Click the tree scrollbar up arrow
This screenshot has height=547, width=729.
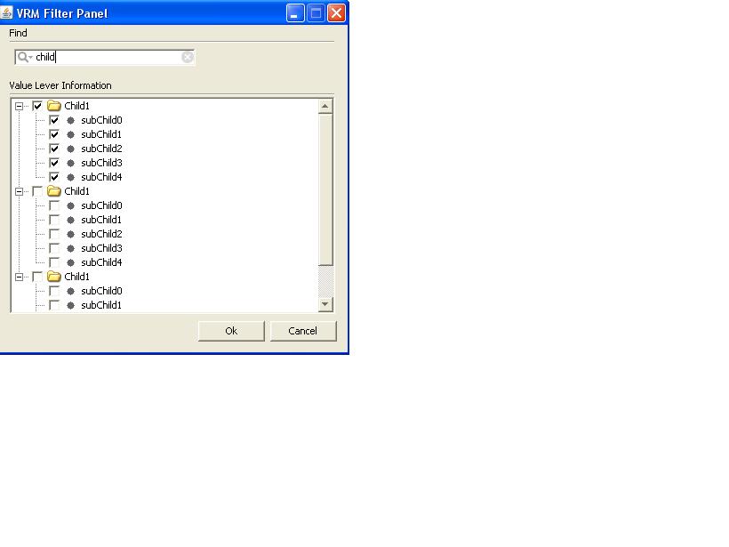[x=325, y=107]
